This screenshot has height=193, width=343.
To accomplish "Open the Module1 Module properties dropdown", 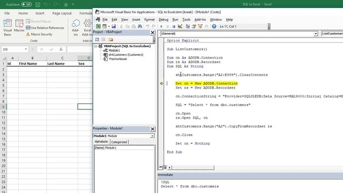I will (152, 136).
